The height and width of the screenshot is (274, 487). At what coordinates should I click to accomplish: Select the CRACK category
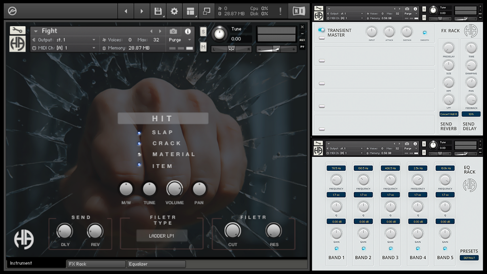[x=167, y=143]
